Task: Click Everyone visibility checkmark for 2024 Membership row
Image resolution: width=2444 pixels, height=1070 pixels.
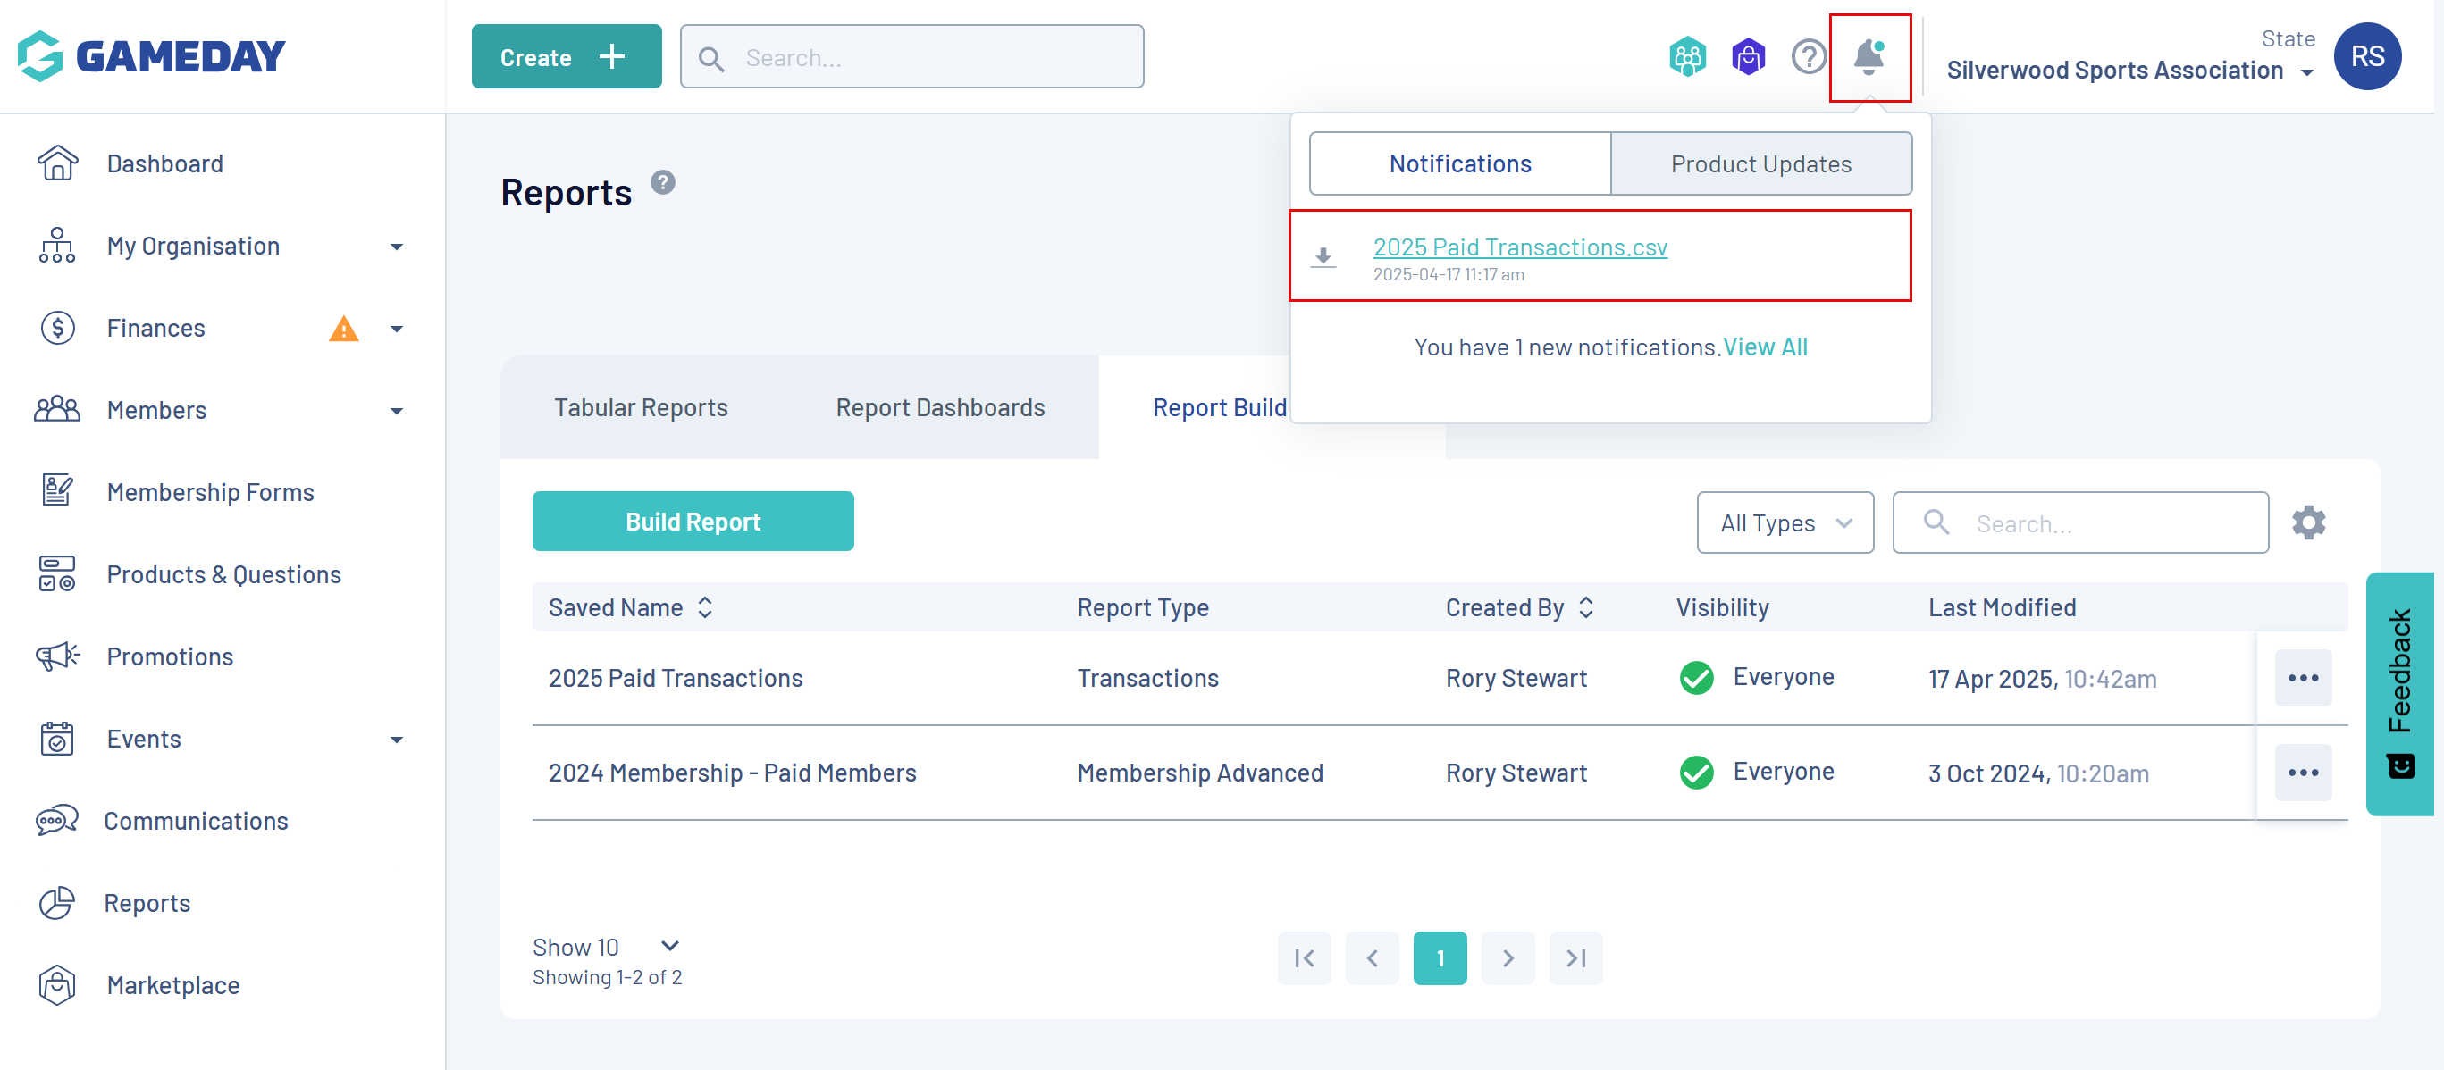Action: (1696, 773)
